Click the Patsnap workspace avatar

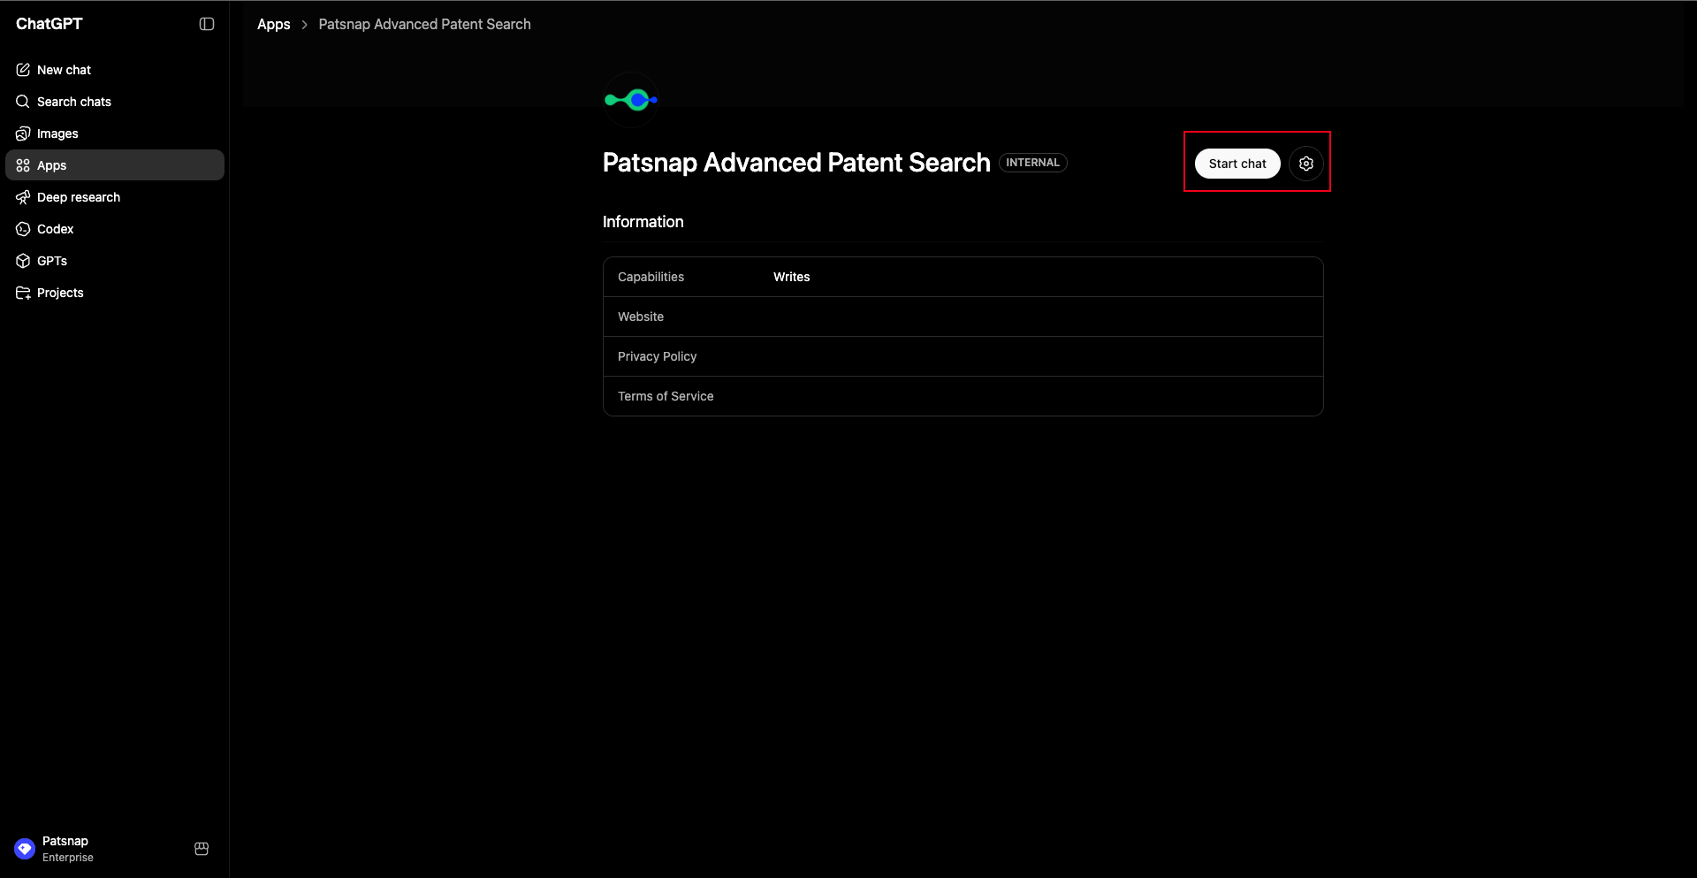point(25,849)
